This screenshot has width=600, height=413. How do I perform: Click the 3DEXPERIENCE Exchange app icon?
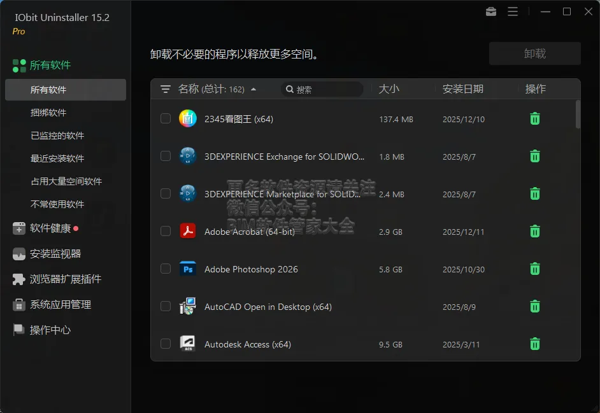point(188,156)
